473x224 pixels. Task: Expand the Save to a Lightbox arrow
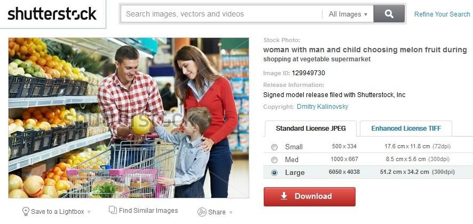point(89,212)
